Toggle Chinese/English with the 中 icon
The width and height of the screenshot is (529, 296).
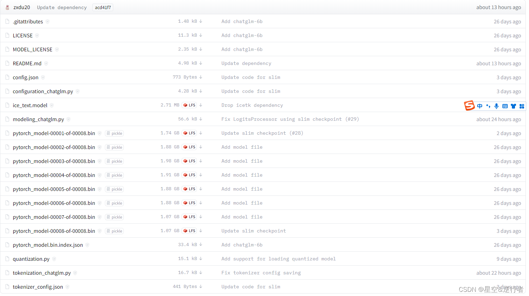tap(479, 106)
